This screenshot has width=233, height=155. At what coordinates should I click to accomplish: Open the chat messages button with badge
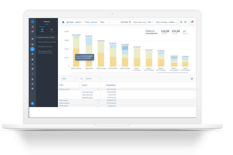[x=192, y=22]
